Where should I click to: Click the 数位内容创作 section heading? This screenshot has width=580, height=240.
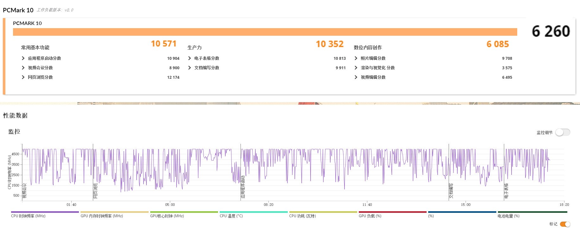pos(368,47)
